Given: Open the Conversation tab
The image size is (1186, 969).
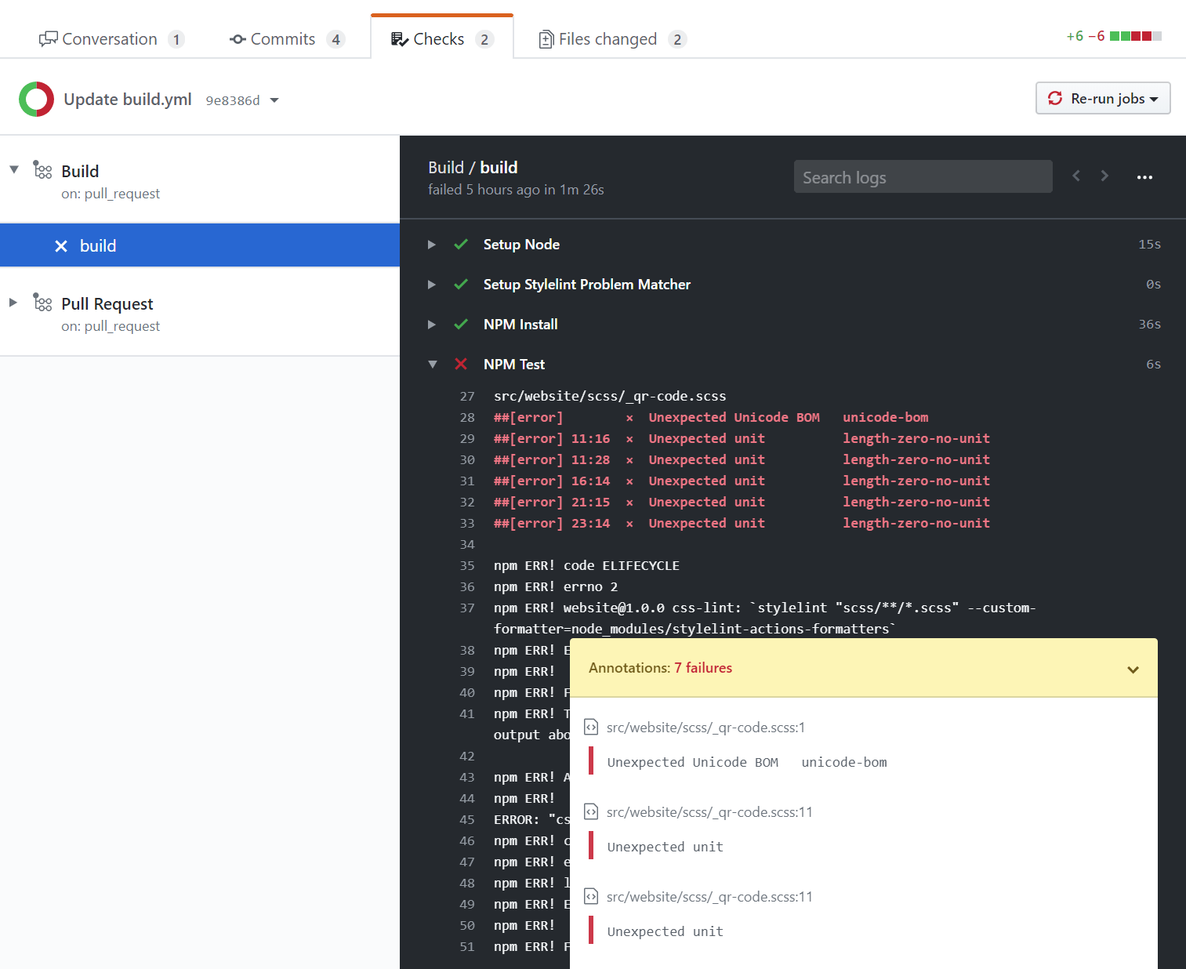Looking at the screenshot, I should (111, 39).
